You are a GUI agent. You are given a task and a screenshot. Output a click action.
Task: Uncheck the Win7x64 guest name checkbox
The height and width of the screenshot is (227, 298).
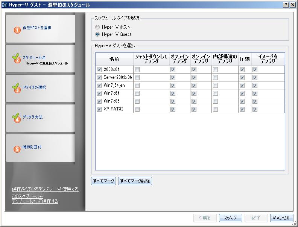[x=99, y=93]
